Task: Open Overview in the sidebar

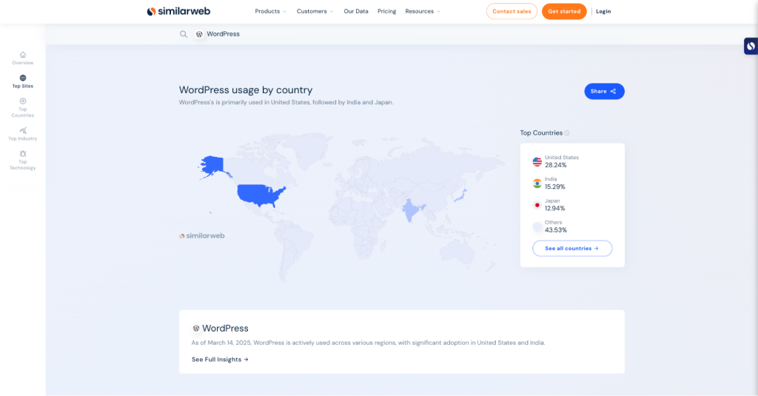Action: click(23, 58)
